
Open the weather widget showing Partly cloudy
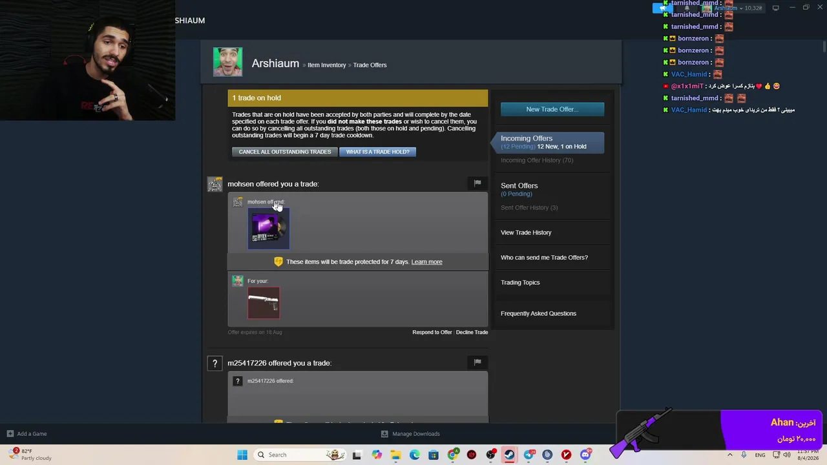click(29, 455)
